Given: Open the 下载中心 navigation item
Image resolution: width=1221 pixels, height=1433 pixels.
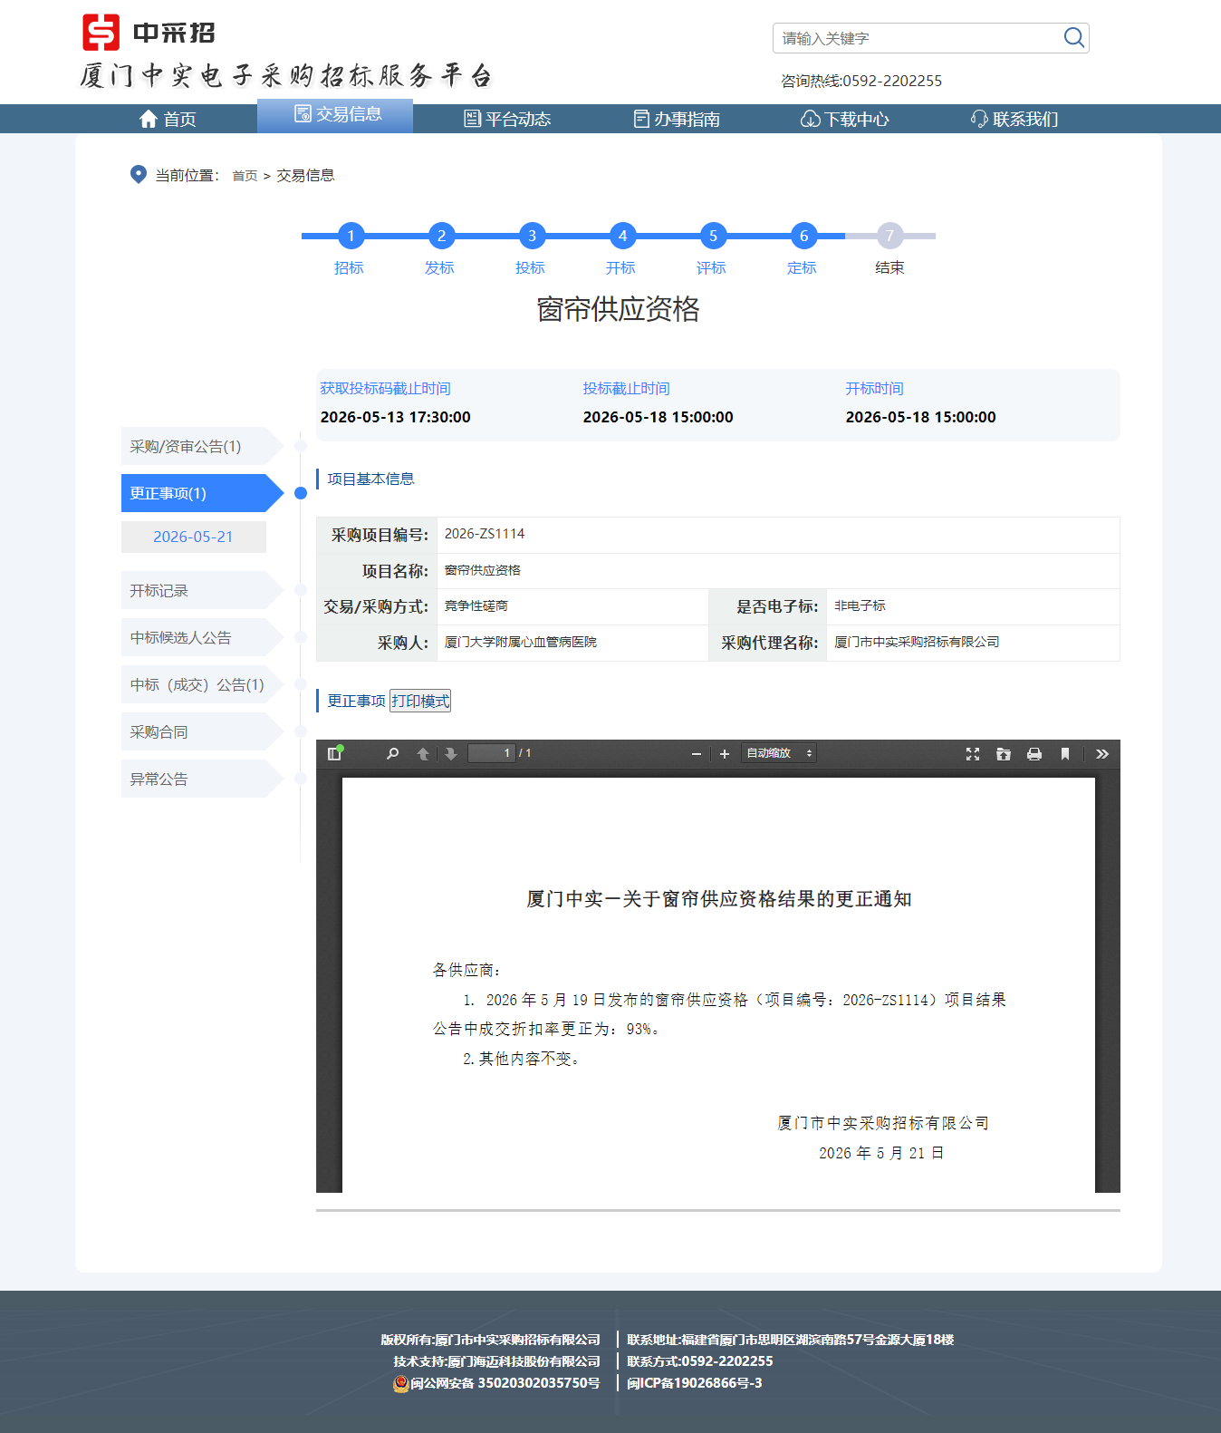Looking at the screenshot, I should [x=845, y=119].
